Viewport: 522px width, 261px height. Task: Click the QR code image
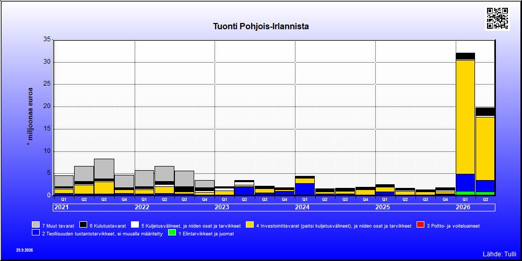pyautogui.click(x=497, y=18)
